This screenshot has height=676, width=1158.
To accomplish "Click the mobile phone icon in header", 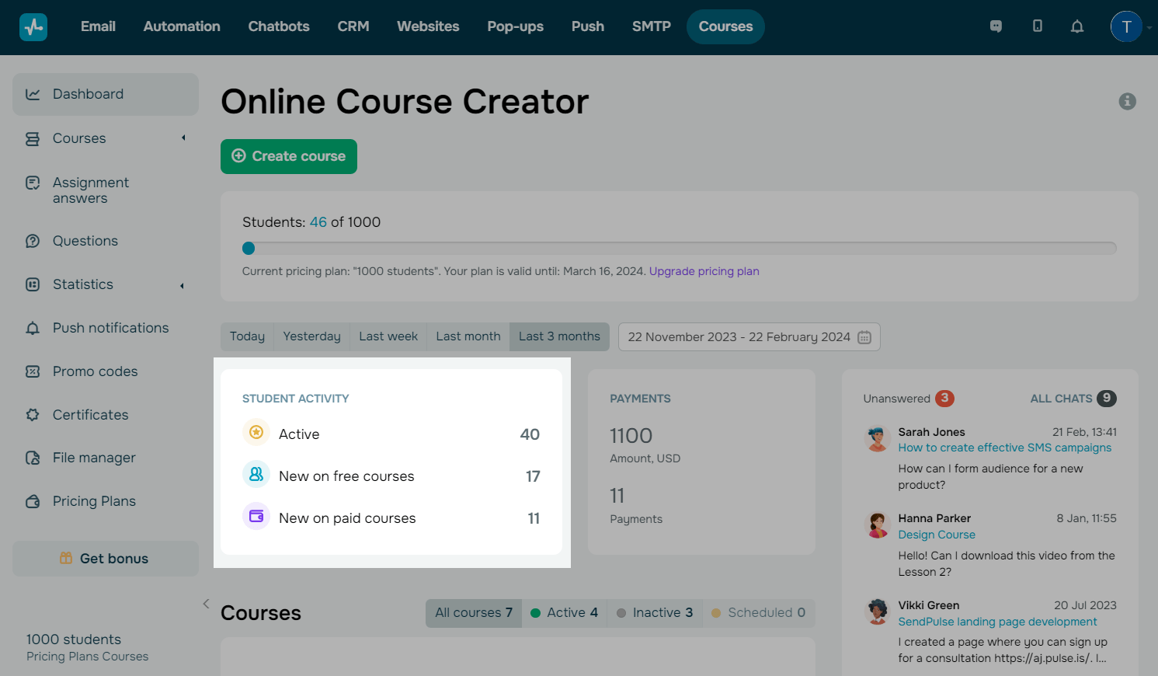I will pyautogui.click(x=1037, y=26).
